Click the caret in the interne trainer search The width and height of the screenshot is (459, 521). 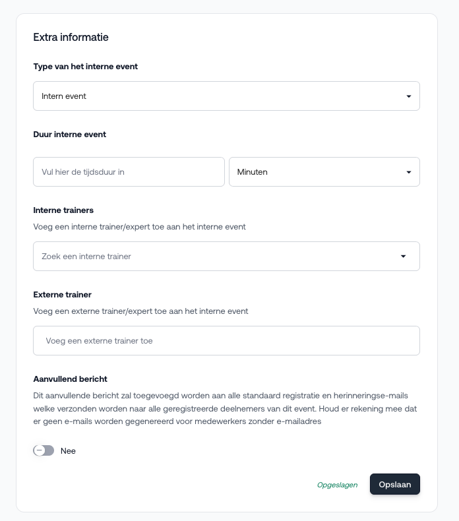pyautogui.click(x=404, y=257)
